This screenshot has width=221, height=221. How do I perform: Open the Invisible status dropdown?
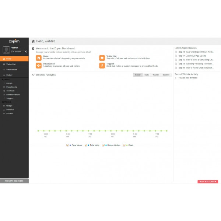(19, 52)
